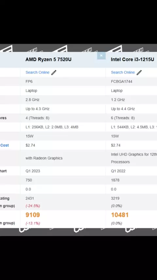Screen dimensions: 157x280
Task: Open the blue Cost link
Action: (x=5, y=145)
